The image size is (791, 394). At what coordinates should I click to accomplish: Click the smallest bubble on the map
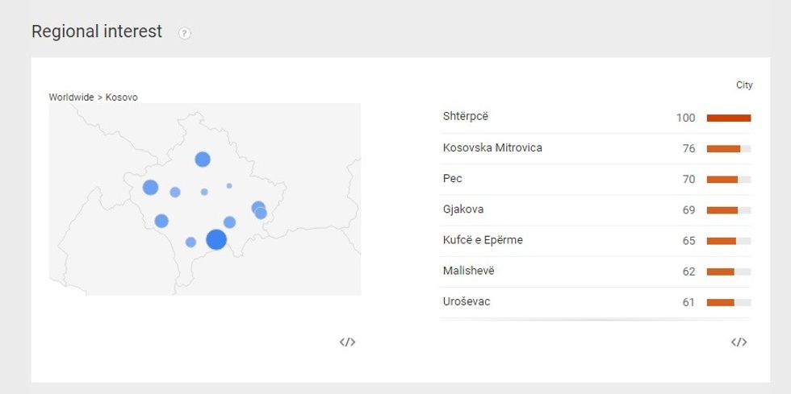[x=229, y=186]
